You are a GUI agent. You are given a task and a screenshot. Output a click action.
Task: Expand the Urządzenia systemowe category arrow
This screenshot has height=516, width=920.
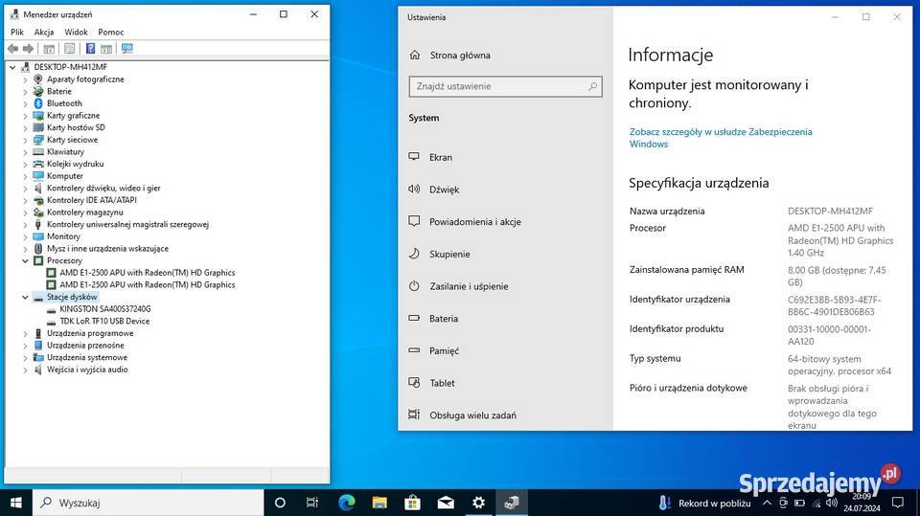click(x=25, y=358)
